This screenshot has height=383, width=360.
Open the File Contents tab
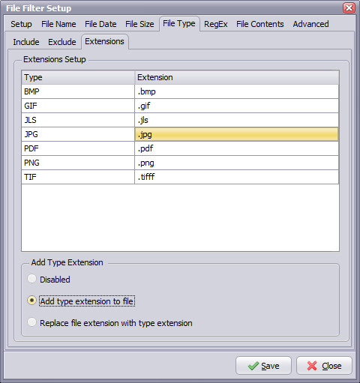click(260, 24)
